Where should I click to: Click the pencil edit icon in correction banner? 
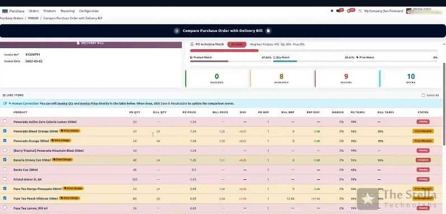(x=5, y=104)
